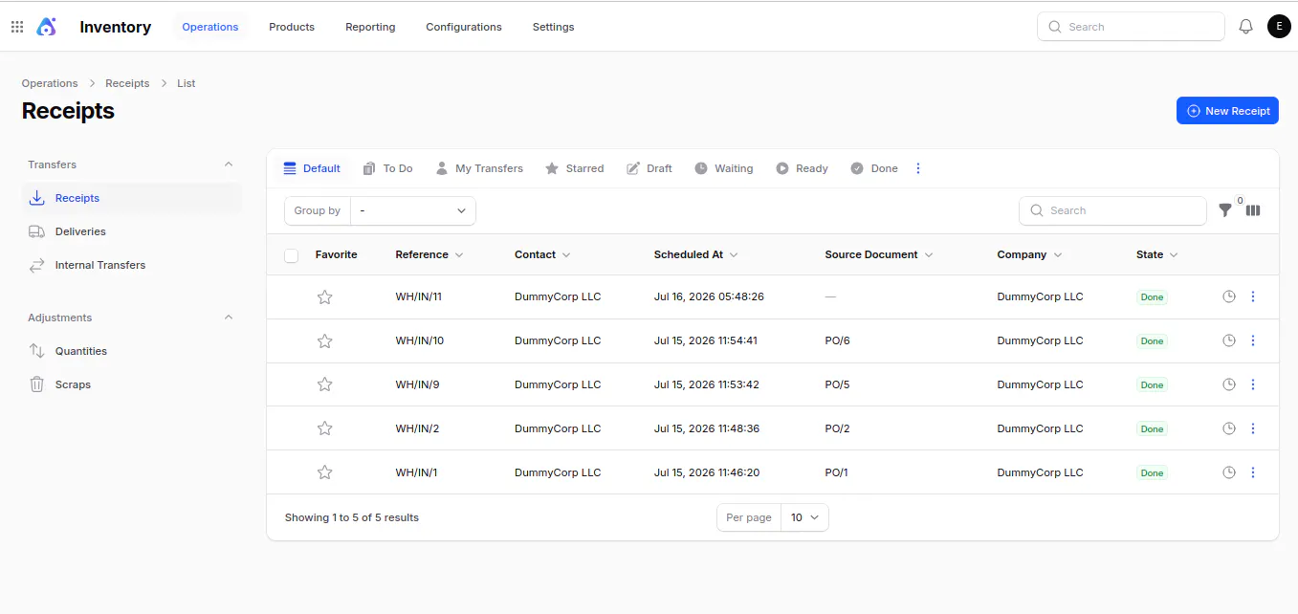
Task: Click clock icon on WH/IN/1 row
Action: [1229, 472]
